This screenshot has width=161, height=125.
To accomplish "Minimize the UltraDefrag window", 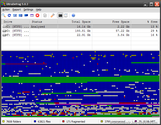I will pos(145,4).
